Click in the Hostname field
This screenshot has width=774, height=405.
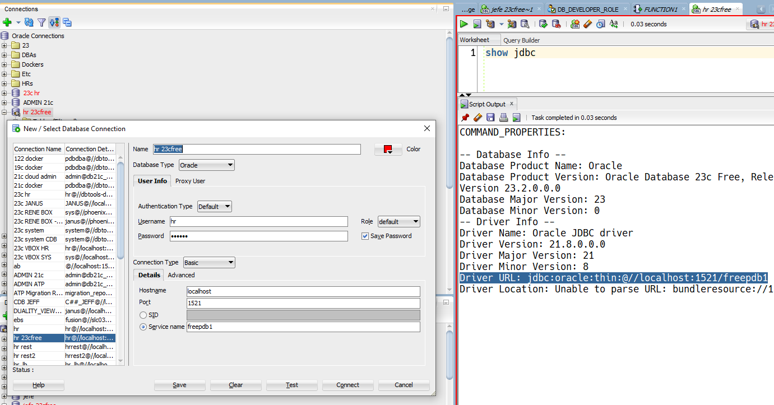pos(303,291)
